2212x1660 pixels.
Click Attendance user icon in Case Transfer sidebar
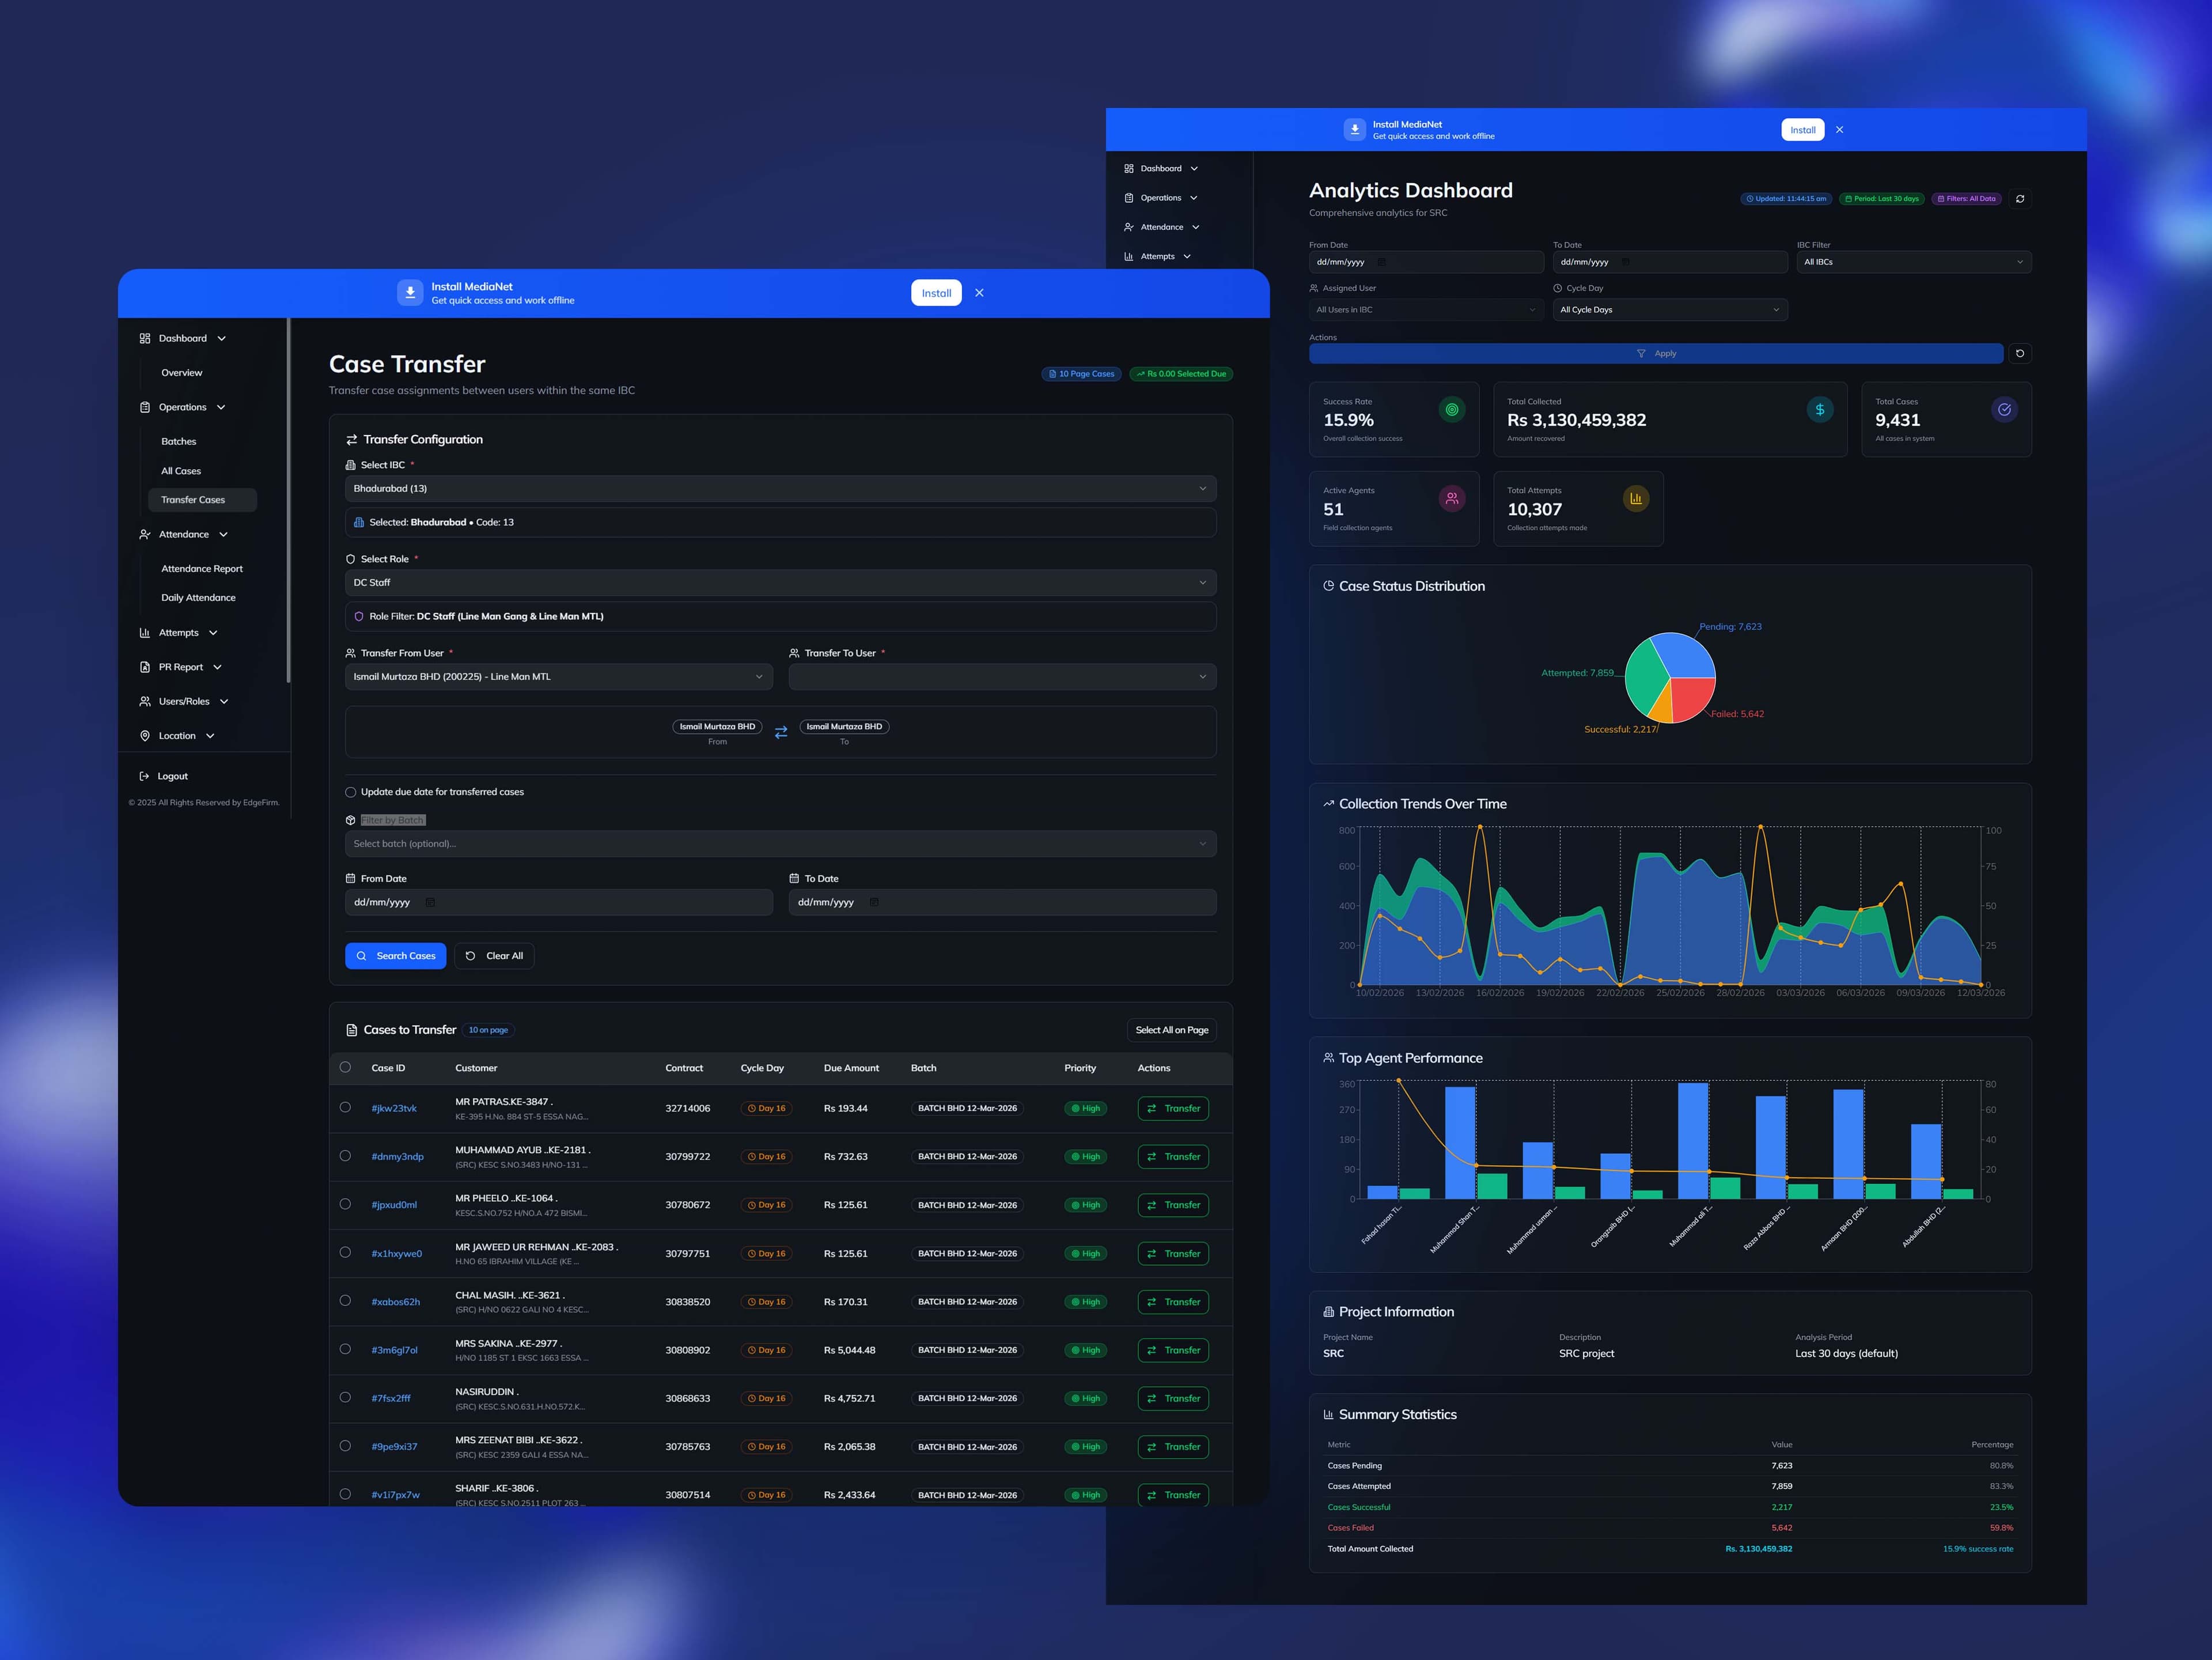145,534
